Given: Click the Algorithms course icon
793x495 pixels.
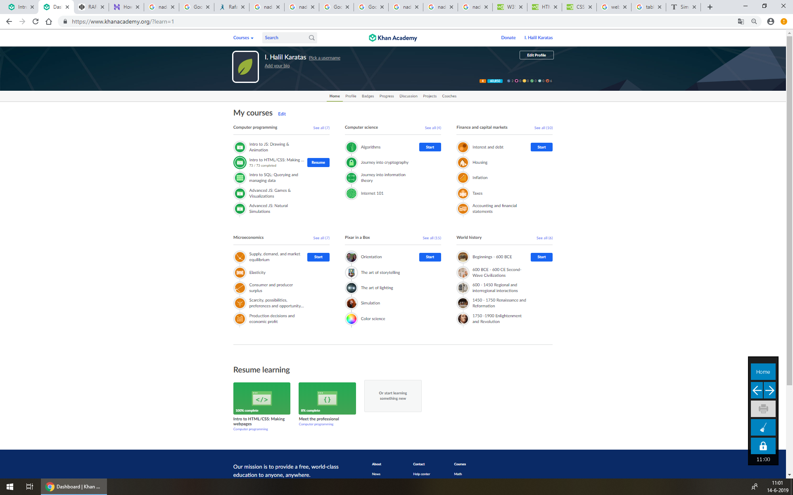Looking at the screenshot, I should coord(351,147).
